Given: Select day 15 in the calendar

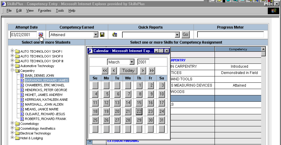Looking at the screenshot, I should point(139,103).
